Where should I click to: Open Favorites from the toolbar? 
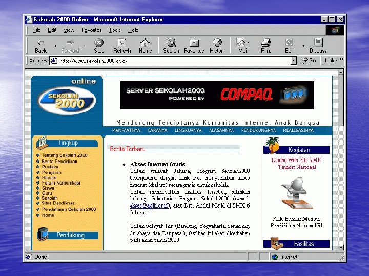point(194,46)
